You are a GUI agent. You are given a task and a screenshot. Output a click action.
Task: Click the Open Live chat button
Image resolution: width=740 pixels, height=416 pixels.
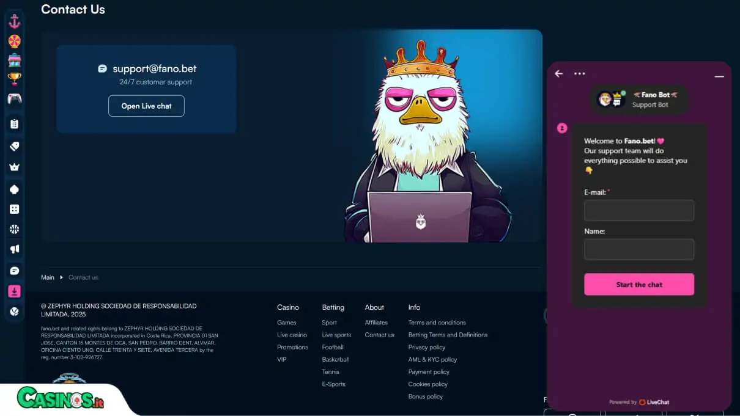146,106
